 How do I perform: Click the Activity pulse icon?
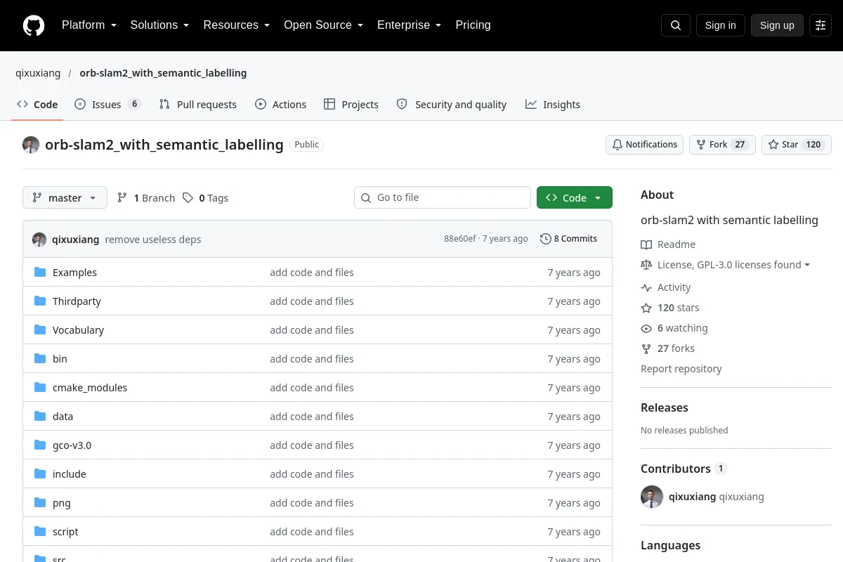(x=646, y=287)
